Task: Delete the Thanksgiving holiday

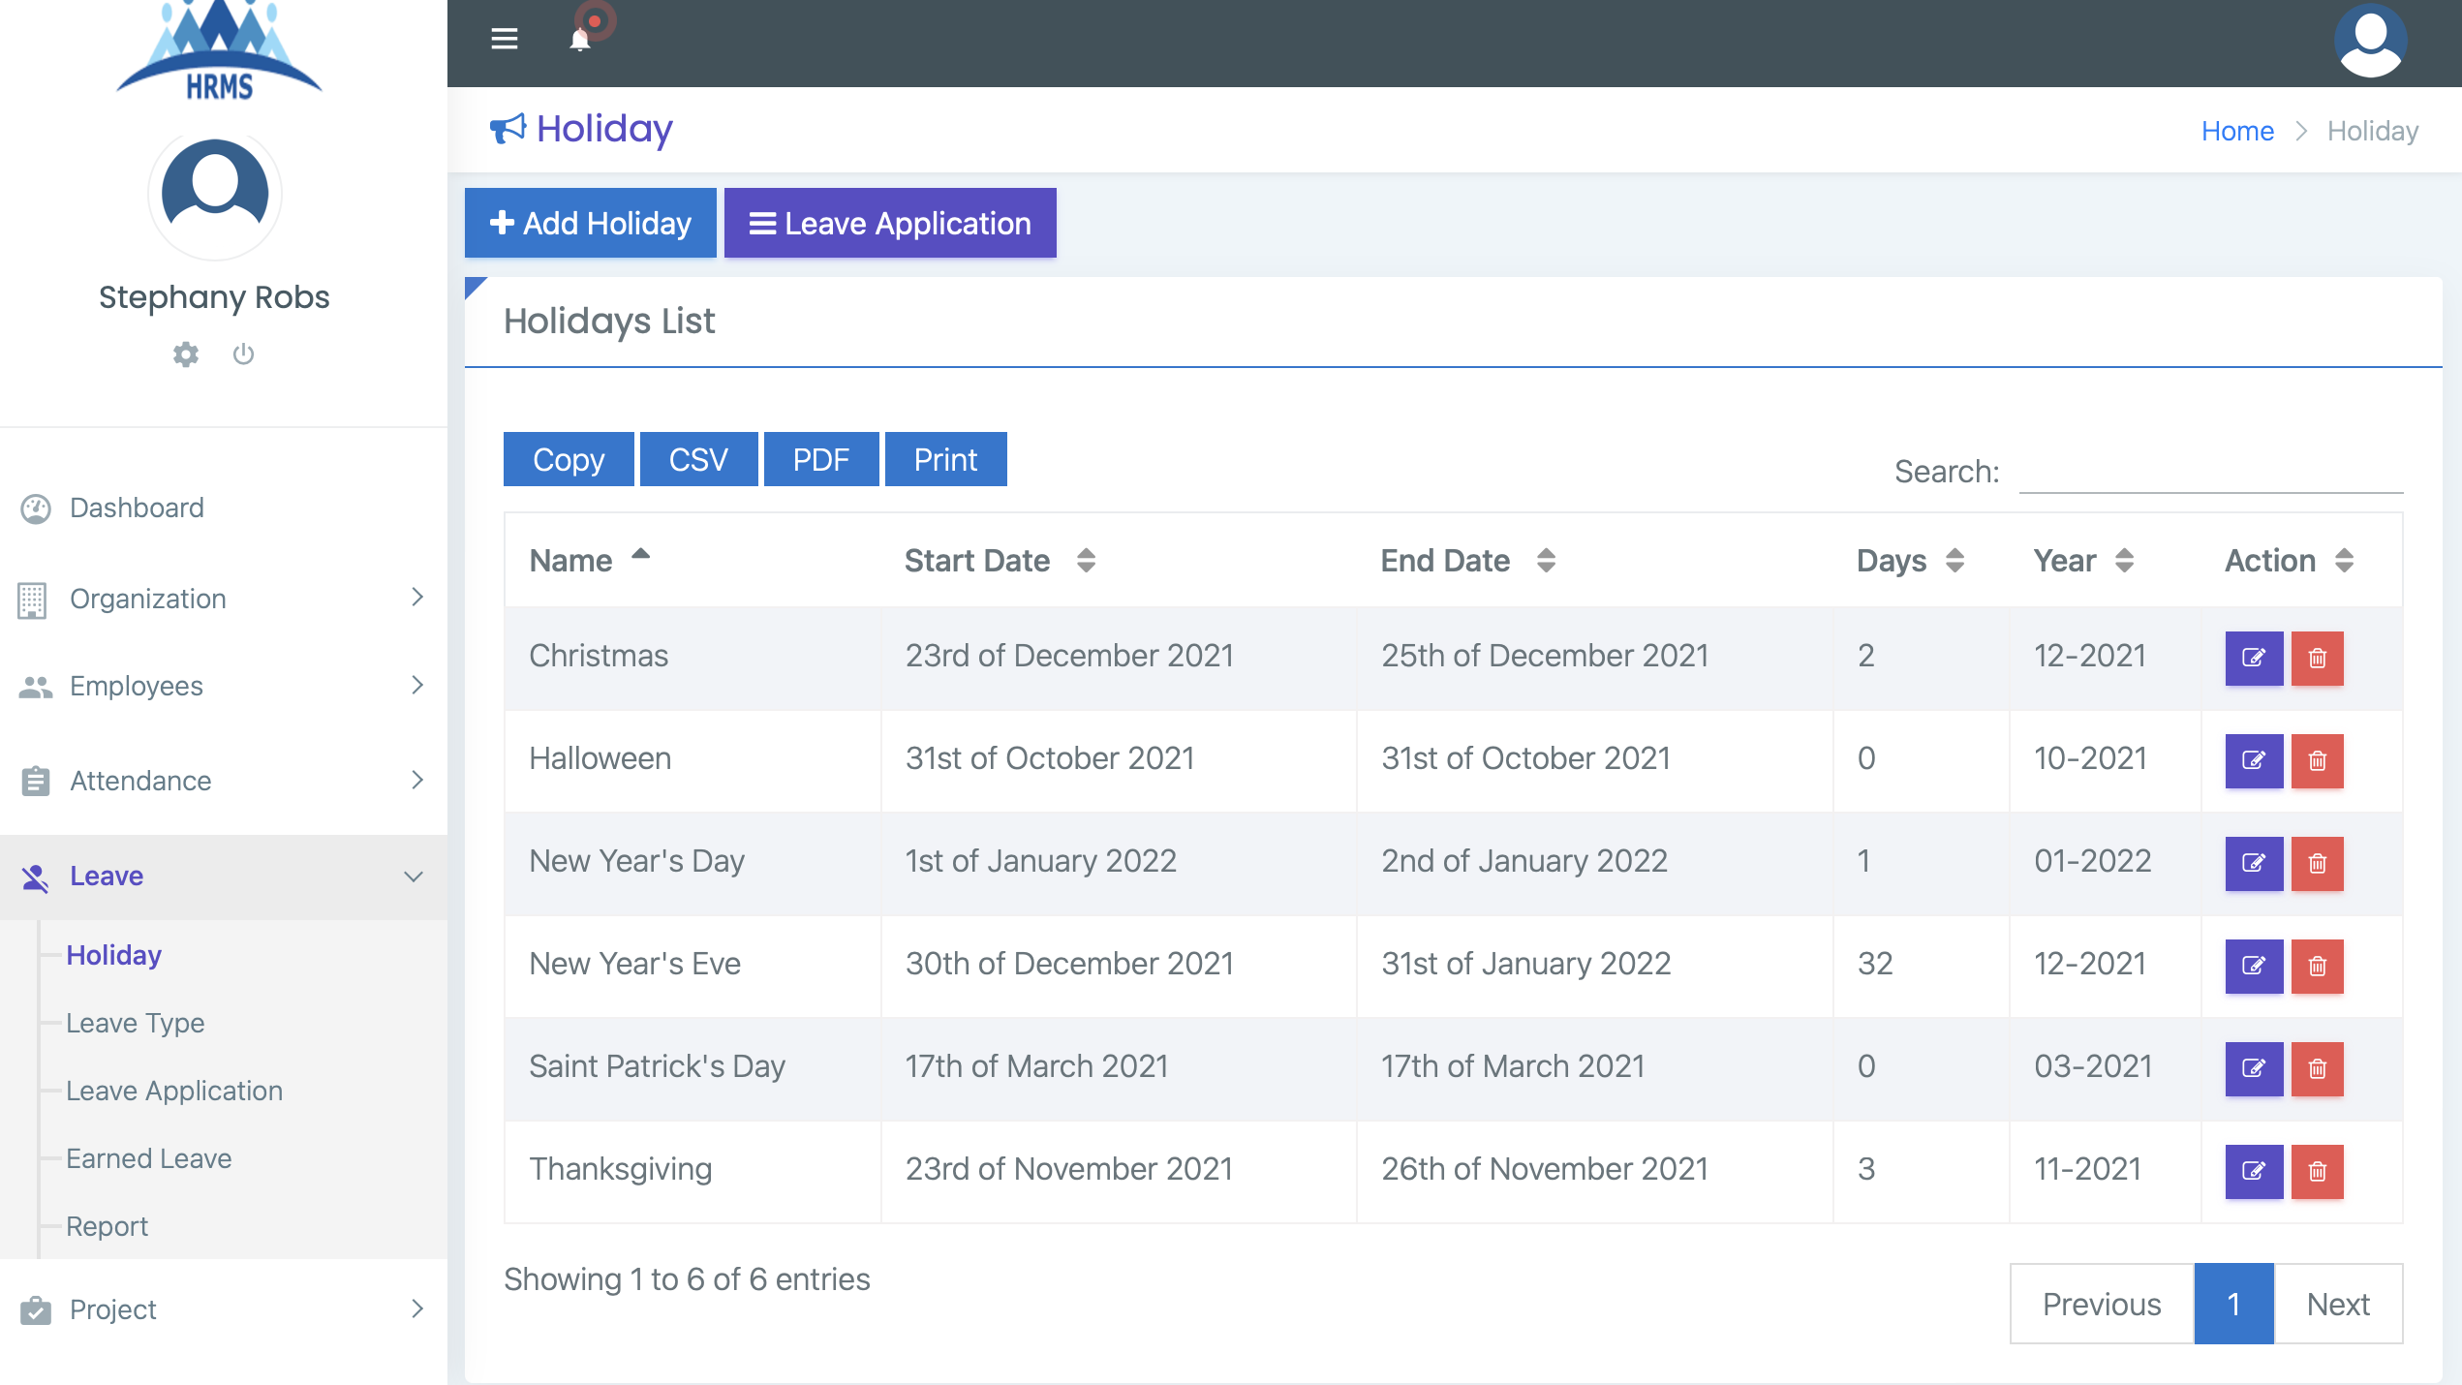Action: 2317,1171
